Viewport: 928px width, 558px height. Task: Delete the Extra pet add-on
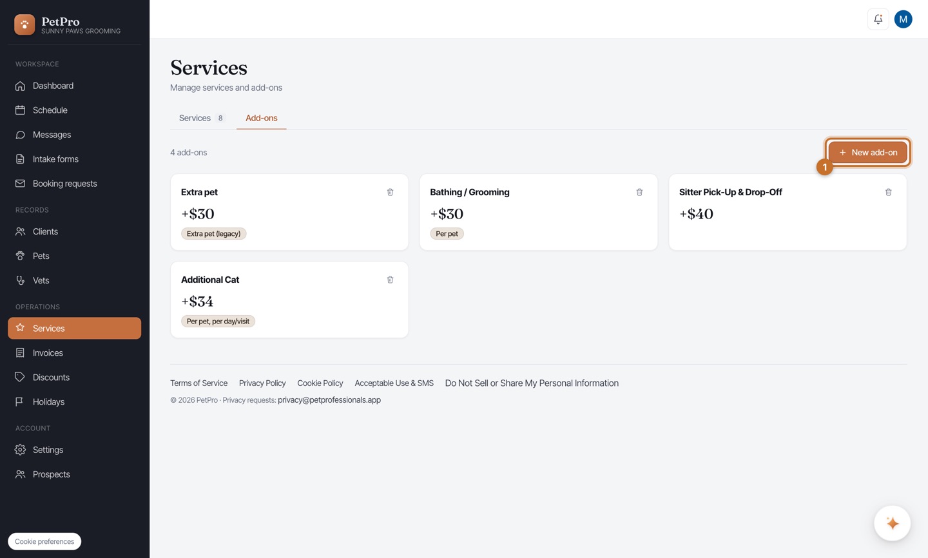390,192
